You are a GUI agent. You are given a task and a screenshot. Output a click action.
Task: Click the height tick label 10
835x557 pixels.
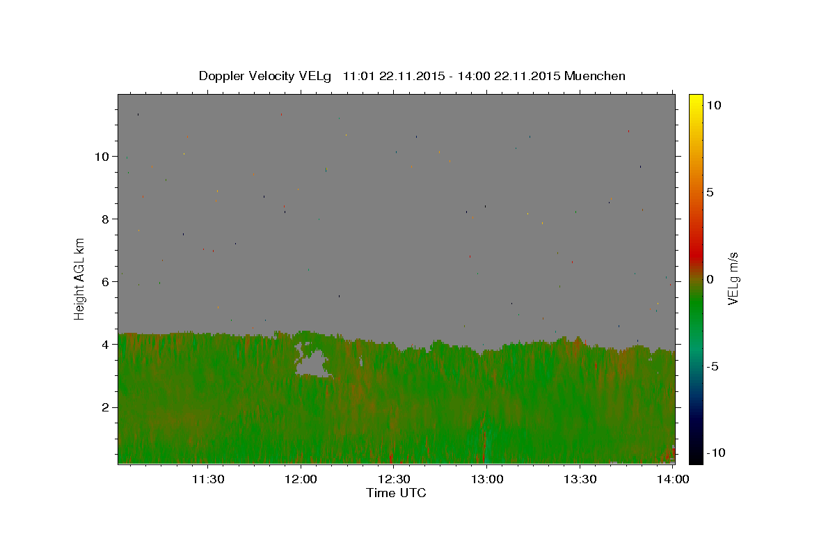tap(104, 156)
